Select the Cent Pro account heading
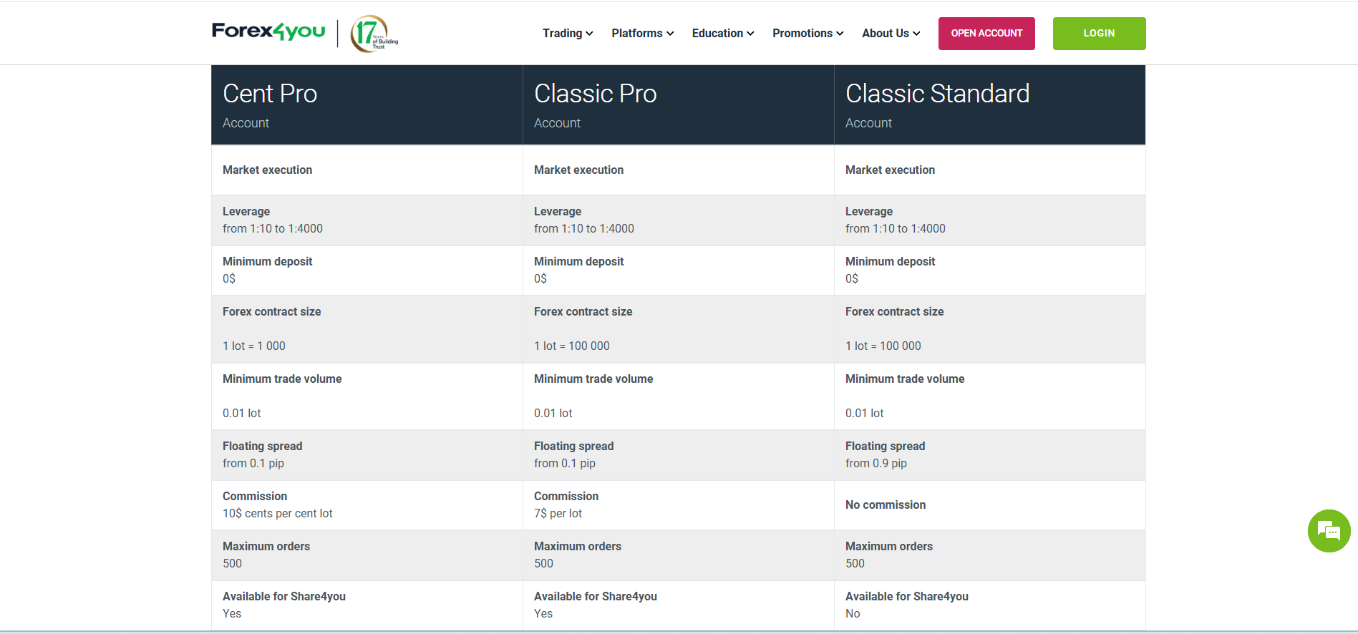Image resolution: width=1358 pixels, height=634 pixels. point(270,94)
